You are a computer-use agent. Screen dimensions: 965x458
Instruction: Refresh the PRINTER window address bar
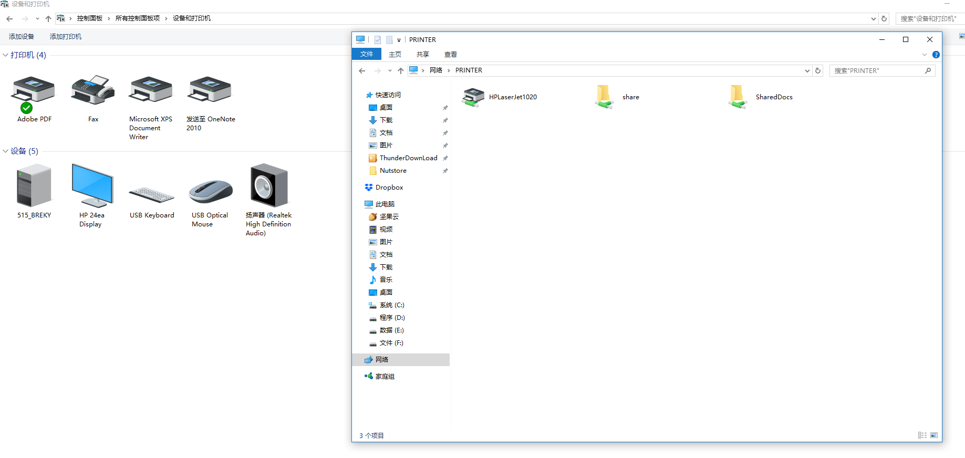pos(818,71)
